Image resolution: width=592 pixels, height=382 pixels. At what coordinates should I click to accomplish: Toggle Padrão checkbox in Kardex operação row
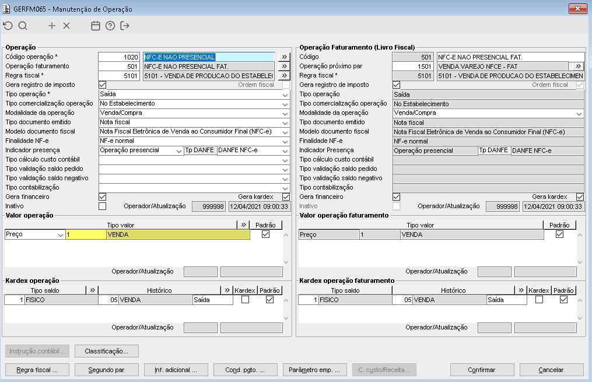coord(269,300)
